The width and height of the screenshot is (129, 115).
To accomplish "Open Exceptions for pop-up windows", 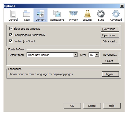I will (110, 29).
